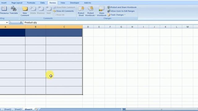Screen dimensions: 198x111
Task: Select column A header
Action: pos(12,27)
